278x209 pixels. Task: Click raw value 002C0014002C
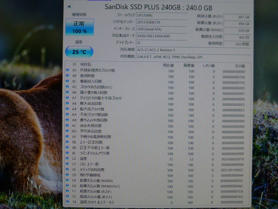pos(232,170)
